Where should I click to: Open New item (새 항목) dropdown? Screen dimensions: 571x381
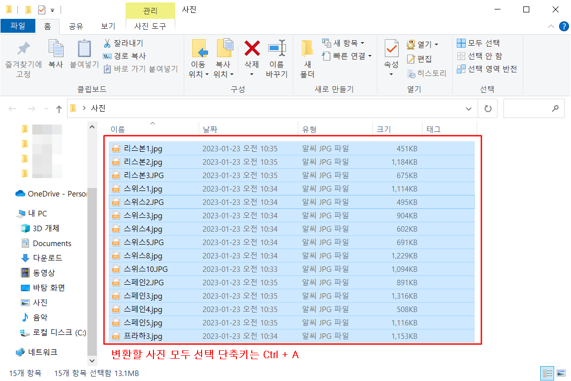(x=344, y=43)
